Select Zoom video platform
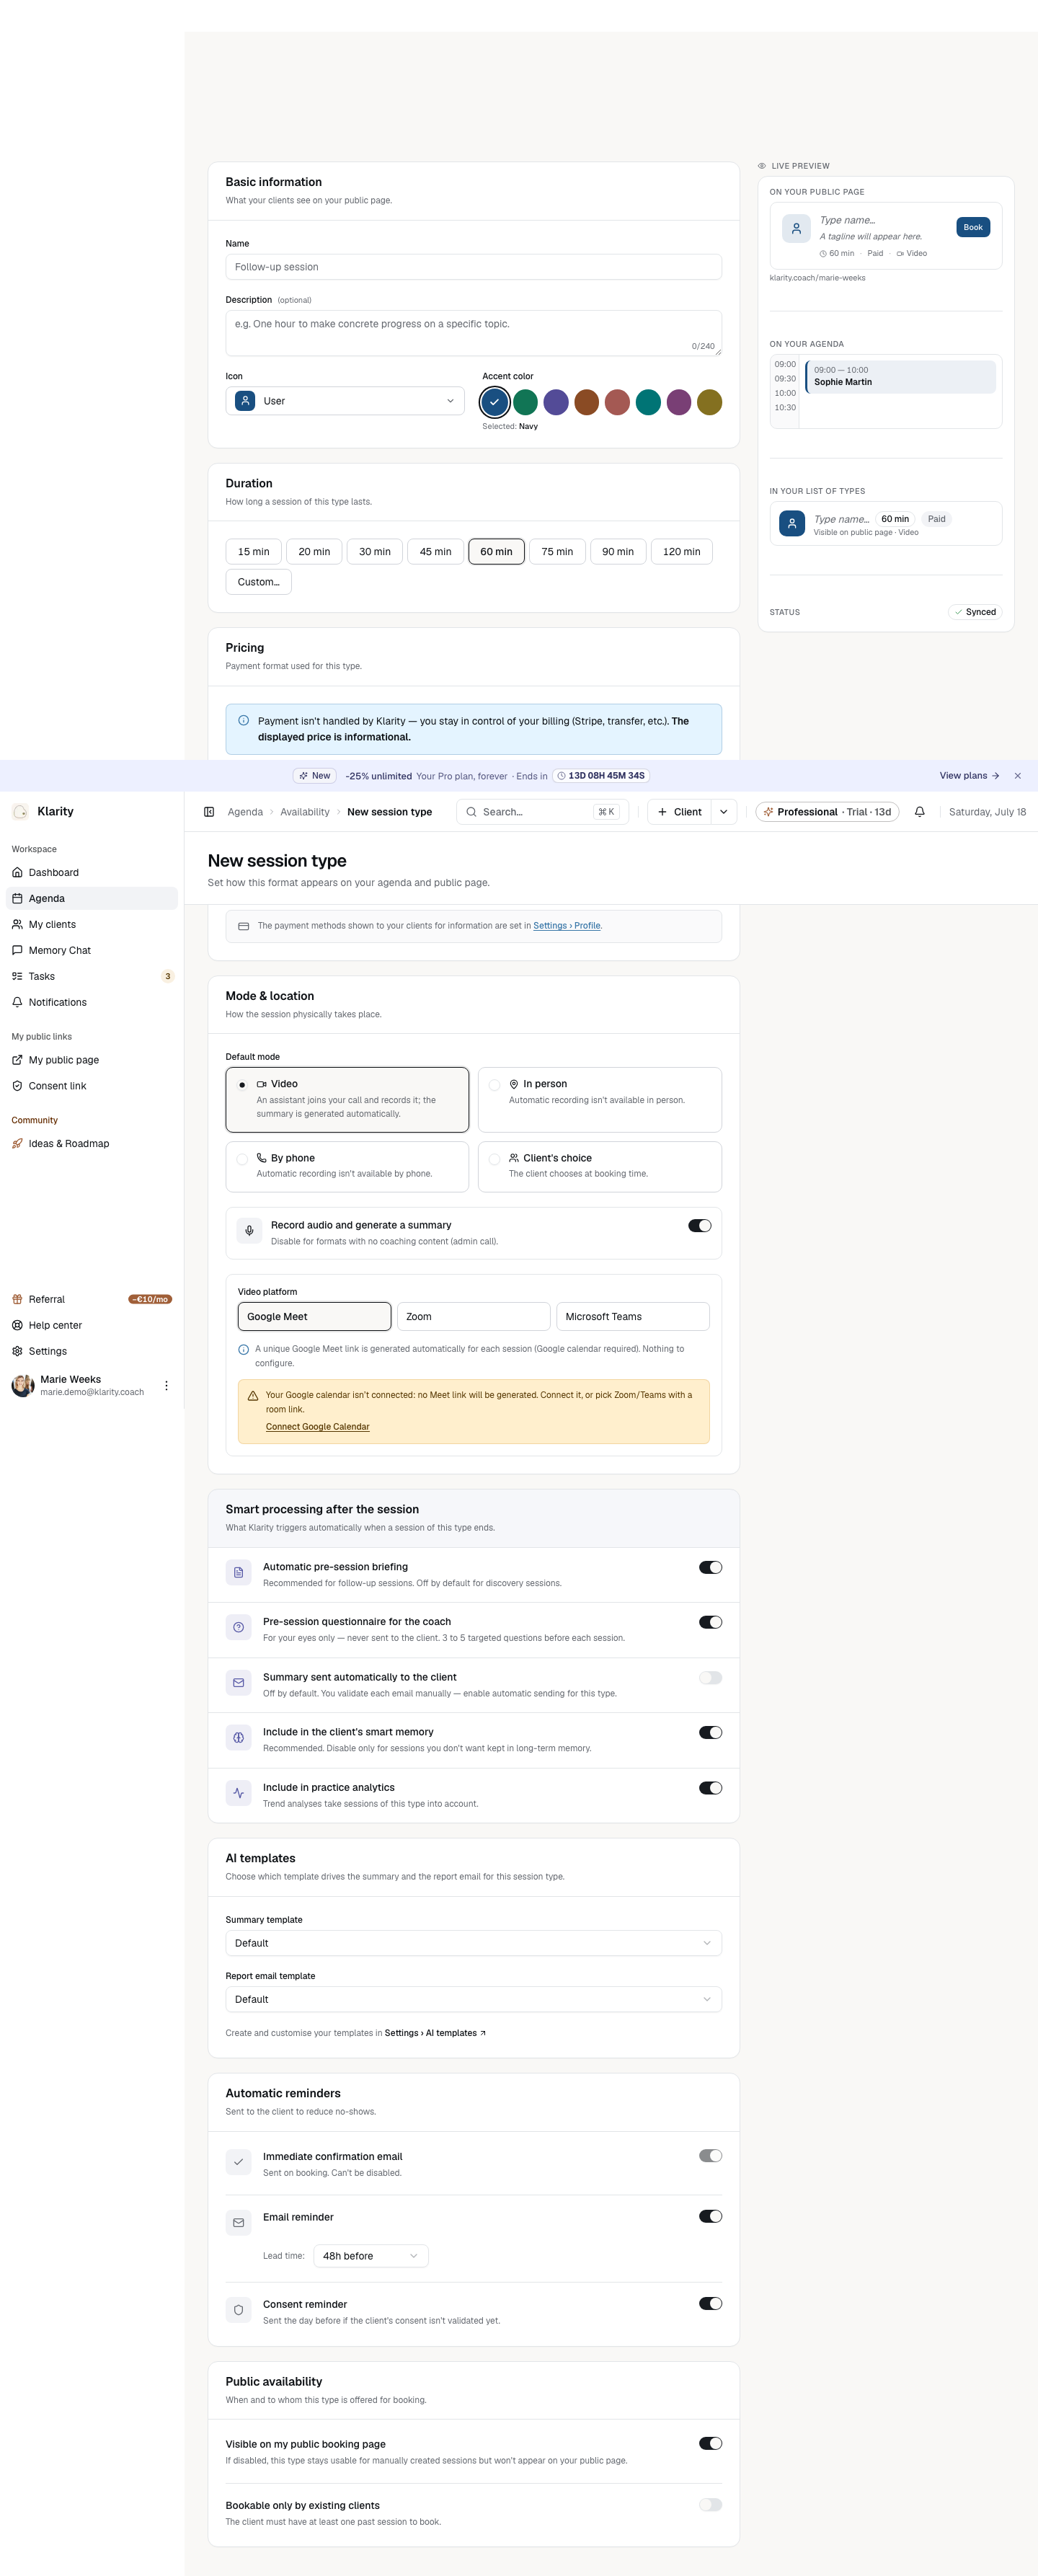The image size is (1038, 2576). coord(474,1317)
